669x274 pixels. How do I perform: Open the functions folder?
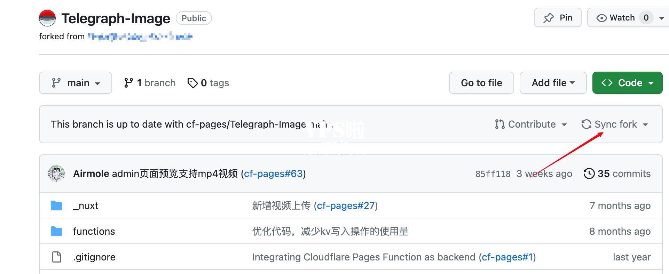94,231
